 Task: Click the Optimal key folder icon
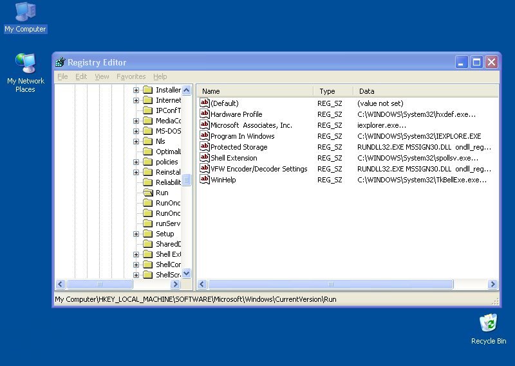point(148,152)
